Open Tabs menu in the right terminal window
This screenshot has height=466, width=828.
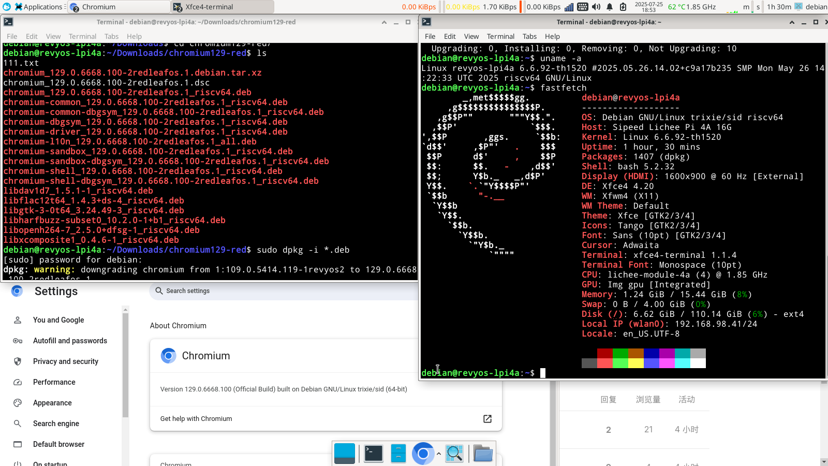click(529, 36)
